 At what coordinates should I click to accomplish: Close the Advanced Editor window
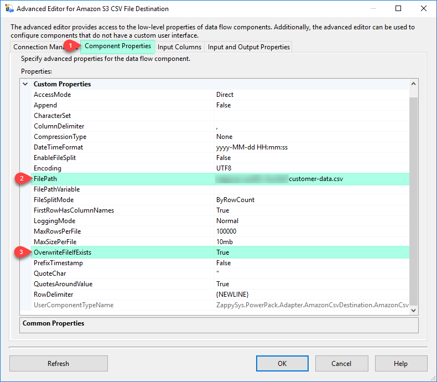point(424,8)
